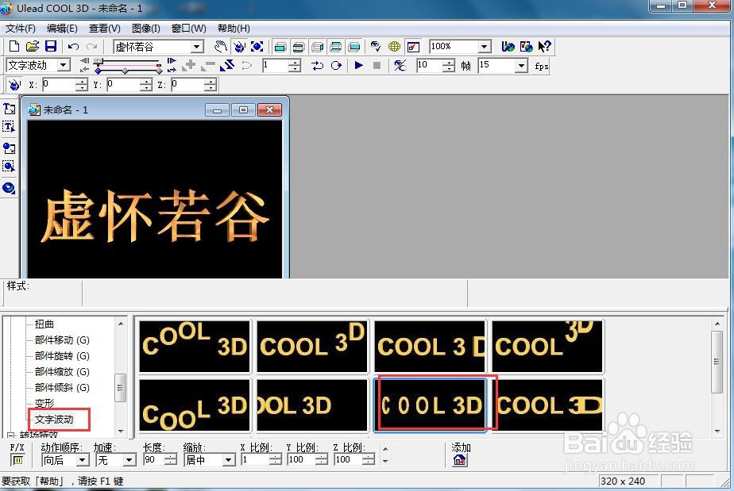This screenshot has width=734, height=491.
Task: Open the 动作顺序 dropdown showing 向后
Action: [83, 460]
